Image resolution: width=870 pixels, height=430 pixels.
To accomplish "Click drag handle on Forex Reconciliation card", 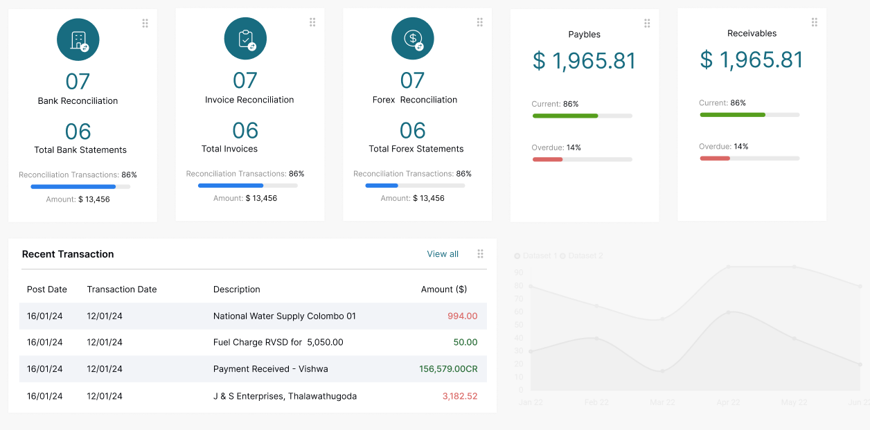I will [x=479, y=22].
